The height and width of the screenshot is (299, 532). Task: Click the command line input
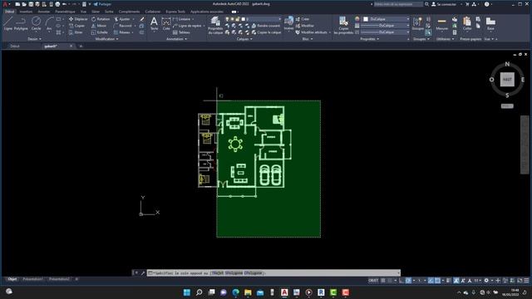(273, 273)
